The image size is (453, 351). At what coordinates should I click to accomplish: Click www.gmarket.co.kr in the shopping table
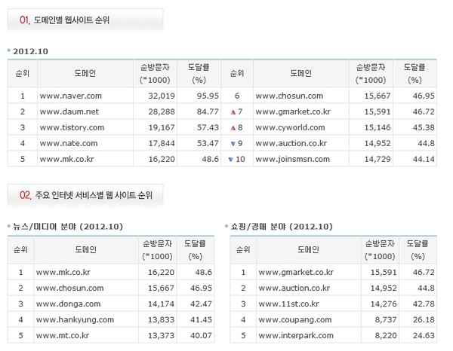tap(296, 272)
